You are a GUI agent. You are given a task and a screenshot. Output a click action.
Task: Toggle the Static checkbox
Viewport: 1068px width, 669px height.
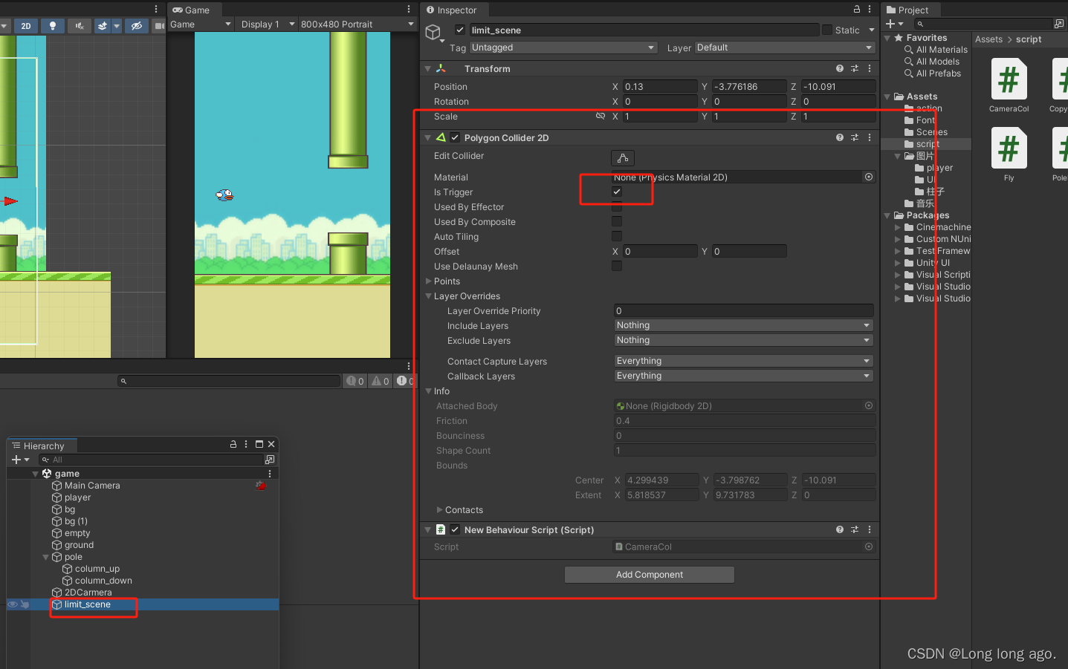(x=827, y=30)
